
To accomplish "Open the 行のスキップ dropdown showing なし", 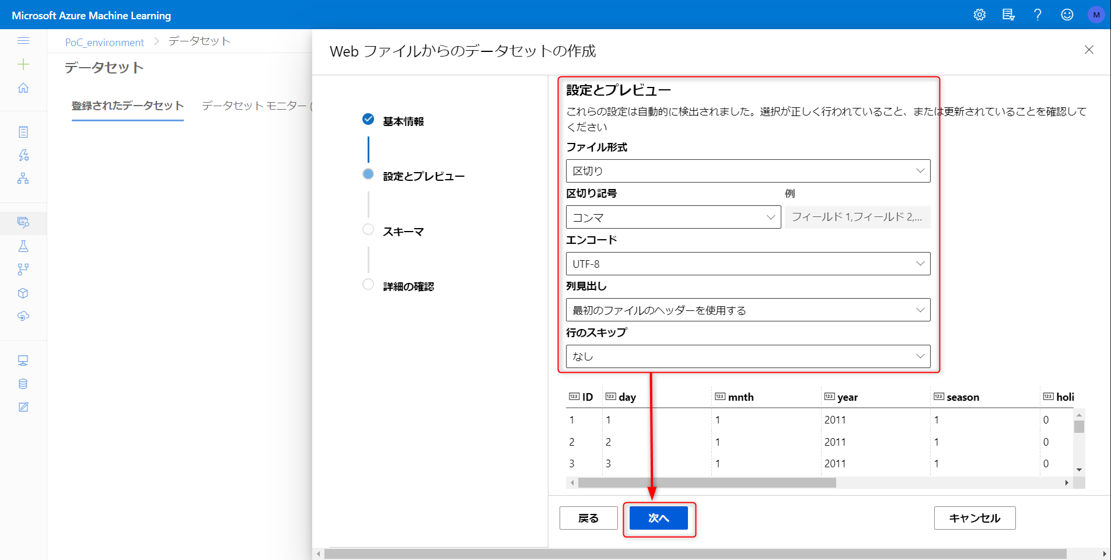I will coord(748,356).
